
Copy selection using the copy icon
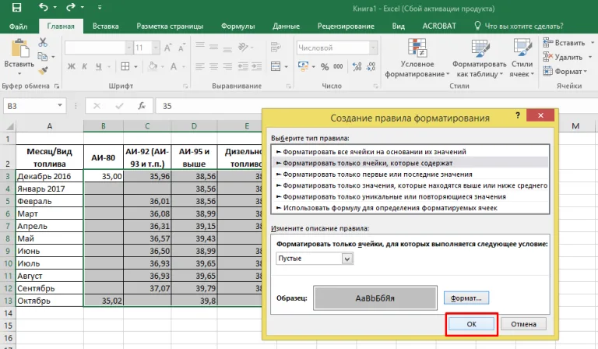point(43,56)
